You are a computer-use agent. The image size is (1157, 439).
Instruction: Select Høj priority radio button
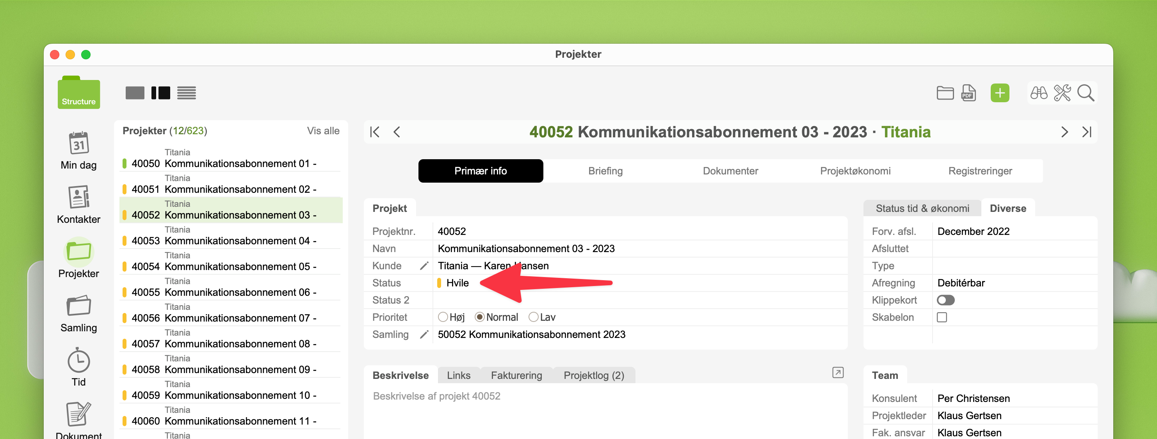[x=443, y=317]
